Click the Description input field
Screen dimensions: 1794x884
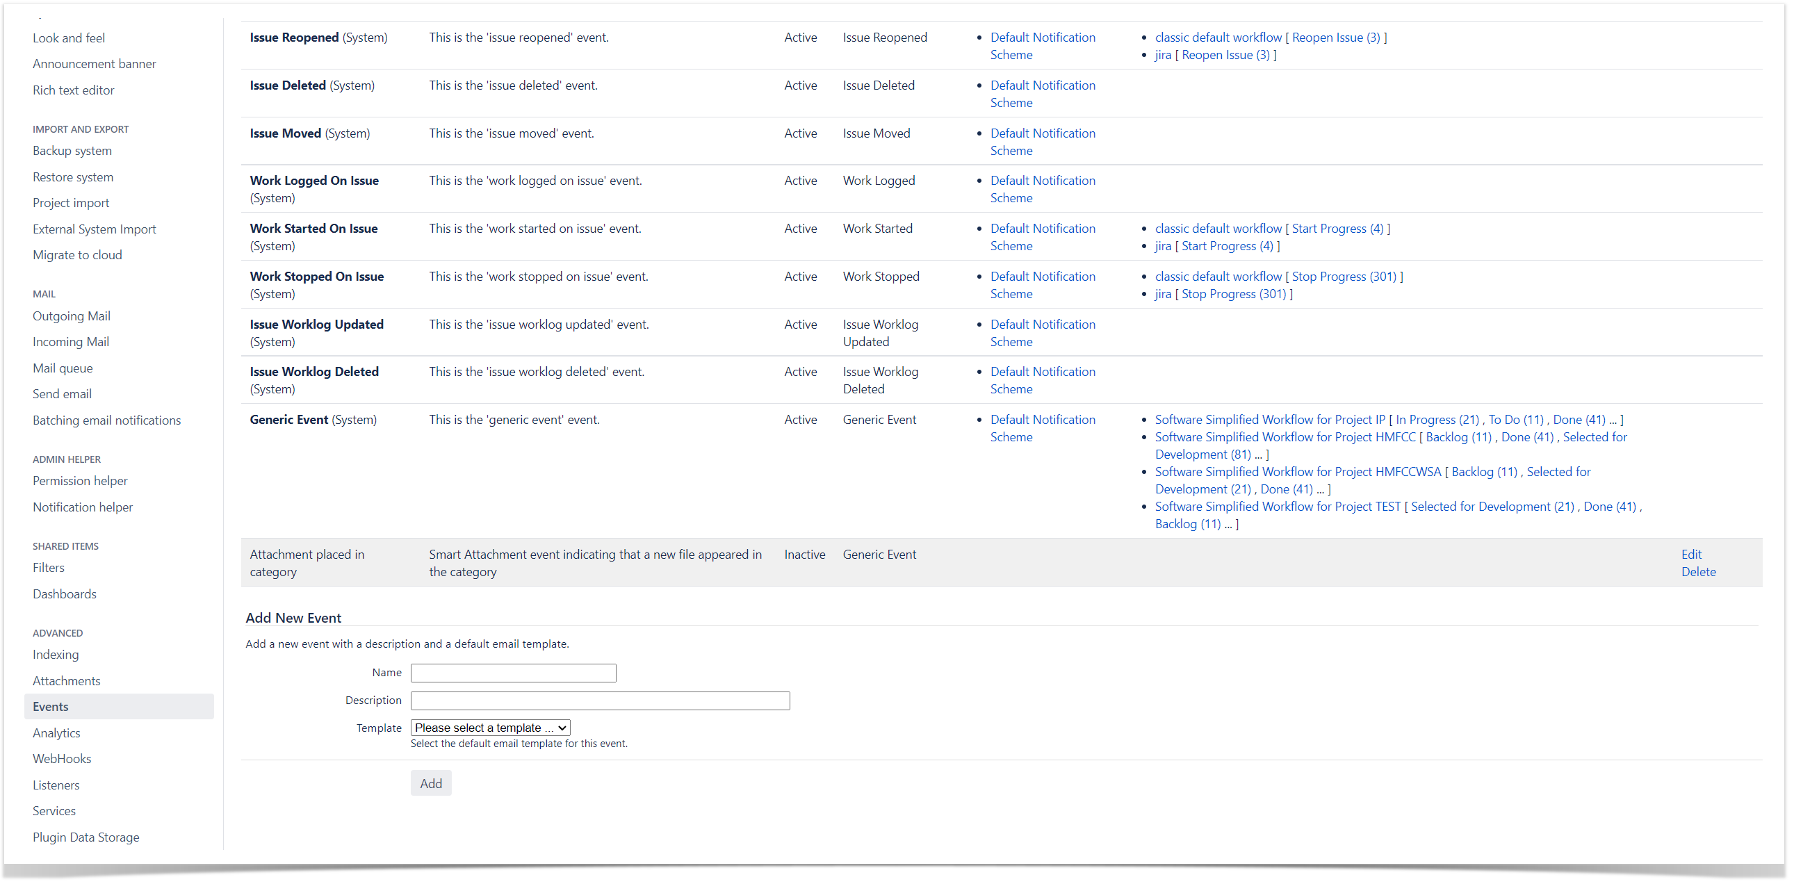click(600, 701)
